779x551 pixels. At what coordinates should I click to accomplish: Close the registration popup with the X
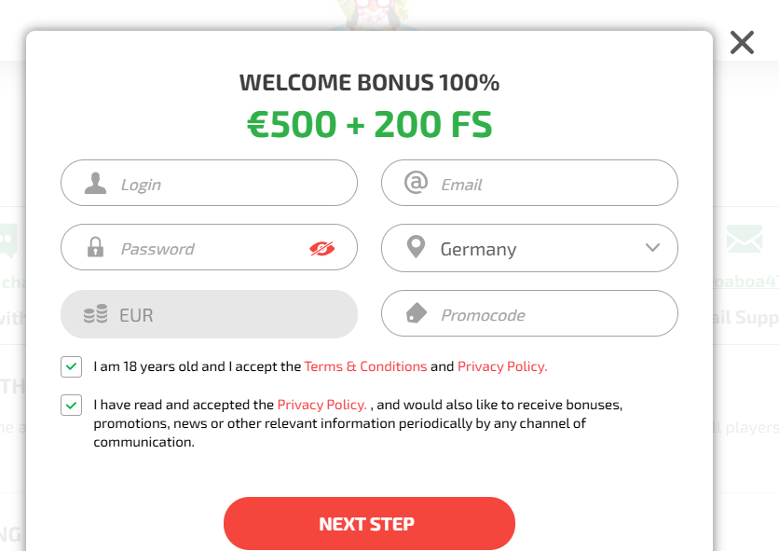pos(742,42)
